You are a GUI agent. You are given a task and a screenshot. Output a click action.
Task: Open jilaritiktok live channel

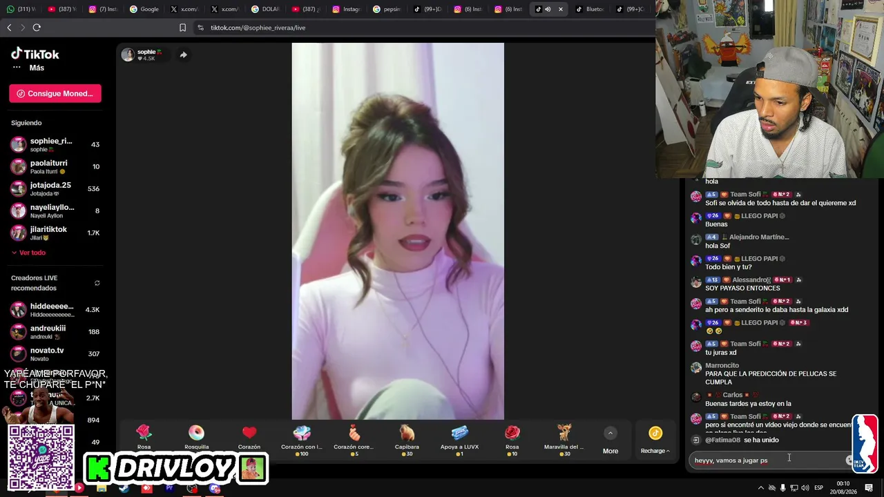click(55, 233)
